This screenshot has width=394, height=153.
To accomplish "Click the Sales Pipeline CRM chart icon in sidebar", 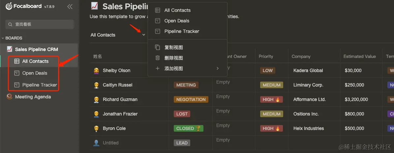I will (x=10, y=49).
